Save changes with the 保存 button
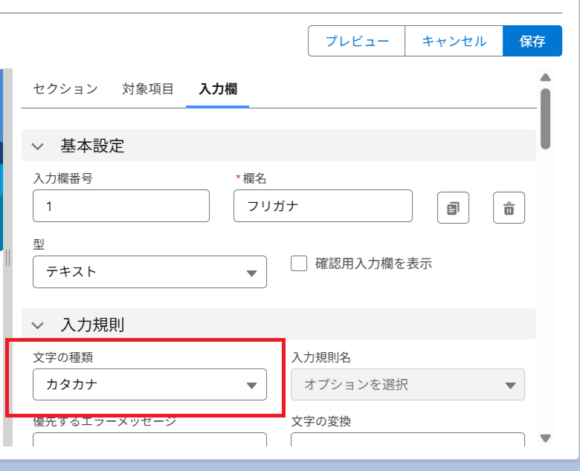 (532, 41)
